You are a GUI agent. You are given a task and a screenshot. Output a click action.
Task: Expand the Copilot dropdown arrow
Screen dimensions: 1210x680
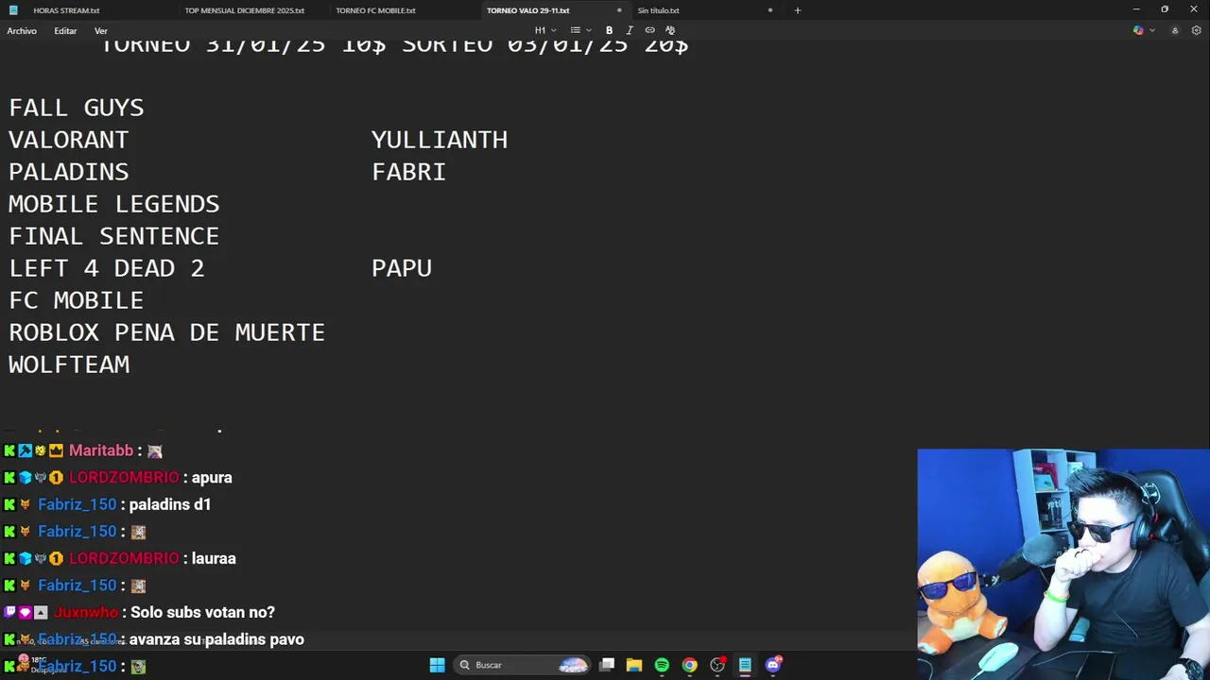tap(1151, 30)
